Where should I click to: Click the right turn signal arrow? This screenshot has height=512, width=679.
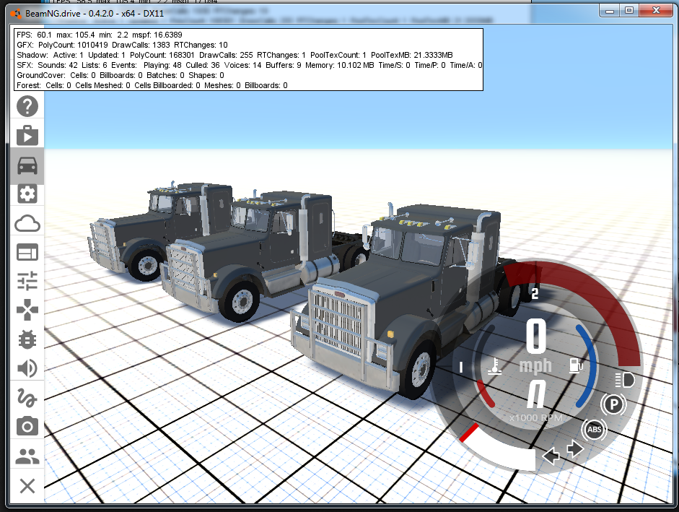[575, 448]
